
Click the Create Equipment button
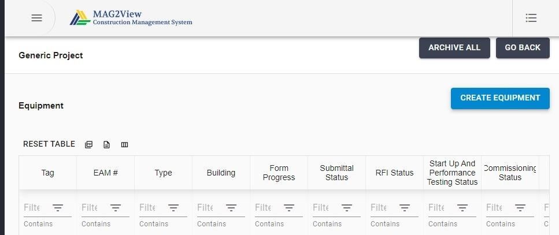tap(500, 98)
